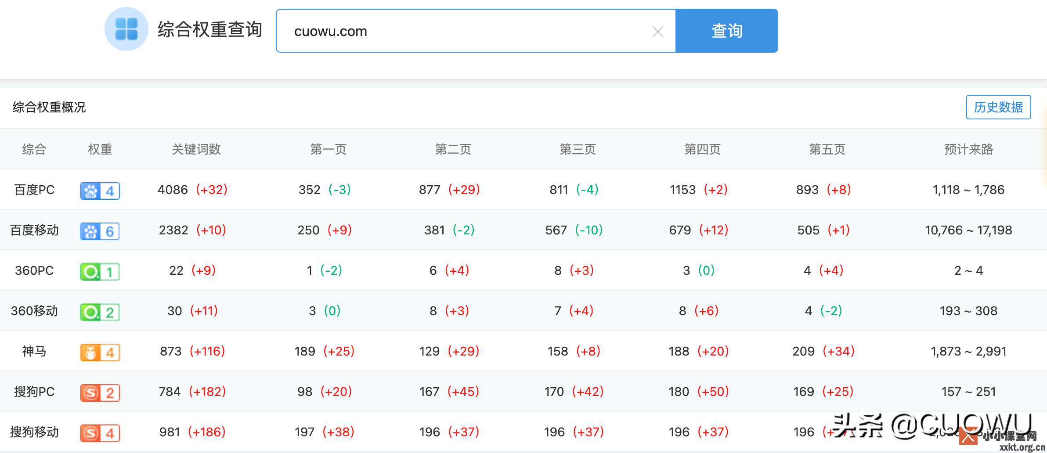Click the 180 (+50) fourth page cell
This screenshot has height=453, width=1047.
tap(699, 392)
